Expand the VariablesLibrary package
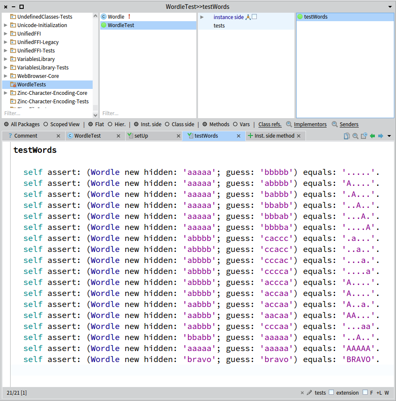 click(x=5, y=59)
